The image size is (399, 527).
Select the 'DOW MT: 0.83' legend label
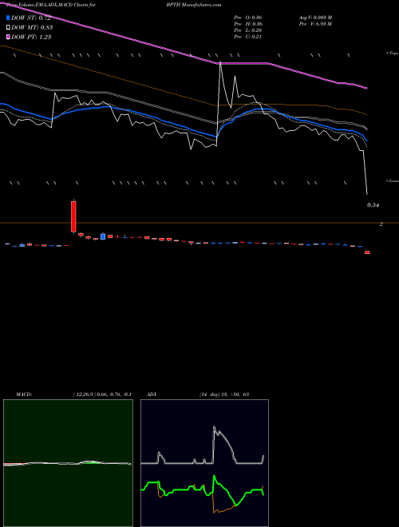coord(32,27)
